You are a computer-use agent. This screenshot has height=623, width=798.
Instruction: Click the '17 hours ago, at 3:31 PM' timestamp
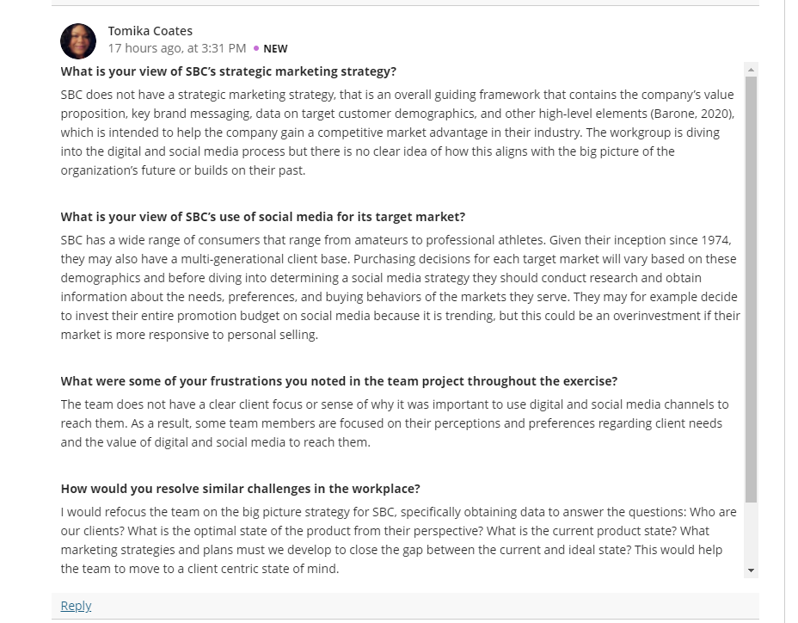(176, 48)
